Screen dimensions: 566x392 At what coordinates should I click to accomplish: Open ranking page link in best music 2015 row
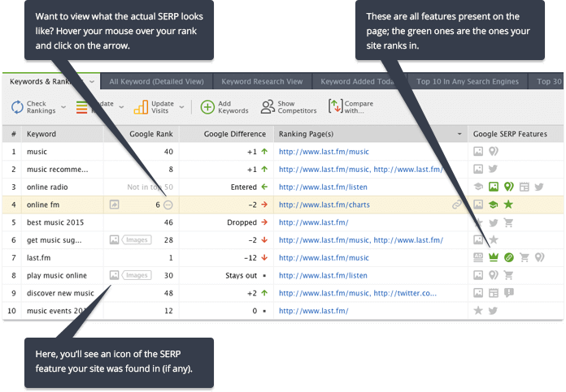coord(313,222)
